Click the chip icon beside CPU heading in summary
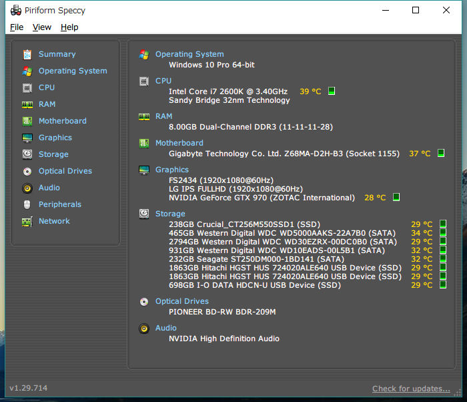The height and width of the screenshot is (402, 467). coord(144,81)
